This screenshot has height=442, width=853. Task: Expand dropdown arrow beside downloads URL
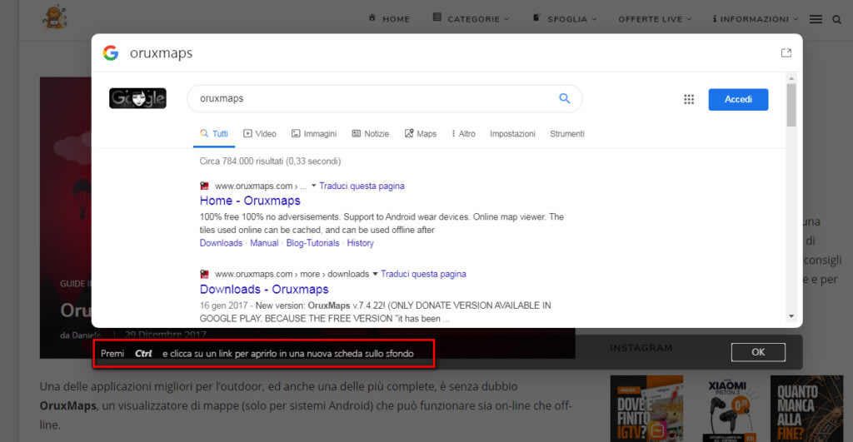click(375, 274)
